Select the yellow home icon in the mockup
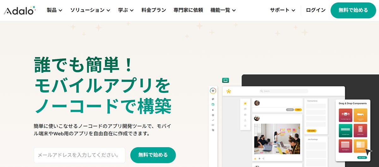The height and width of the screenshot is (167, 379). tap(245, 103)
